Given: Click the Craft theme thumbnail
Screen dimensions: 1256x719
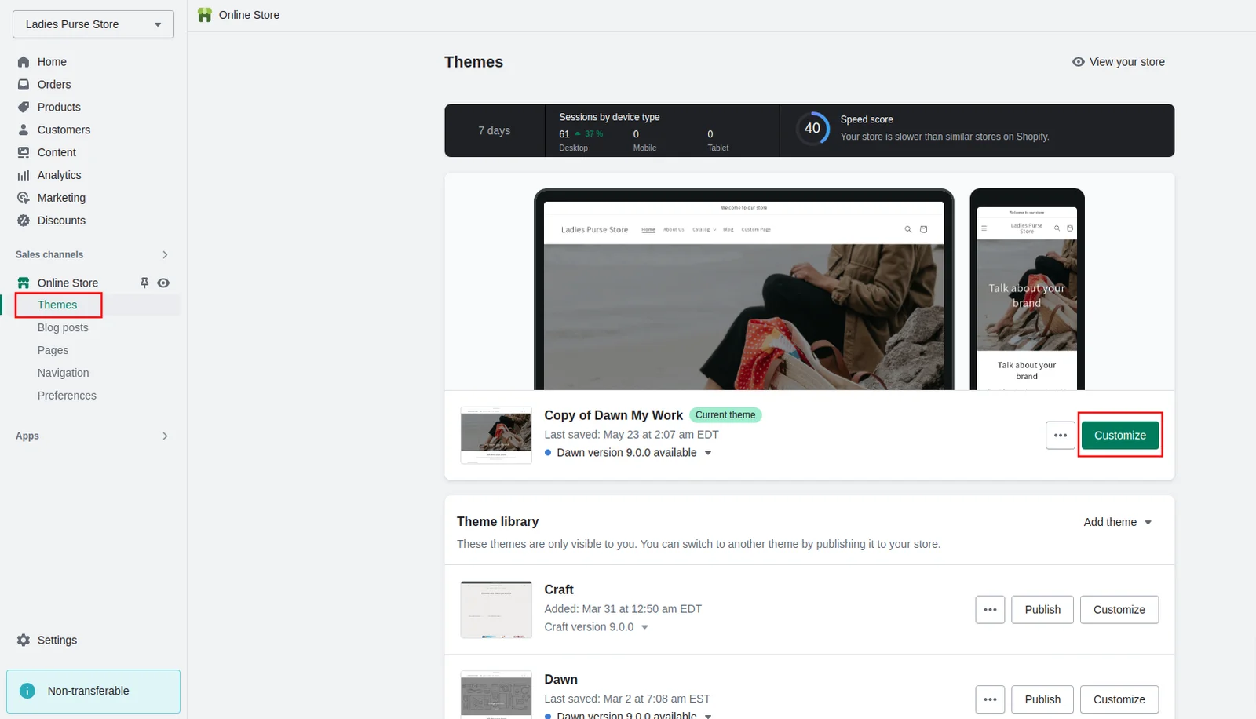Looking at the screenshot, I should pos(496,610).
